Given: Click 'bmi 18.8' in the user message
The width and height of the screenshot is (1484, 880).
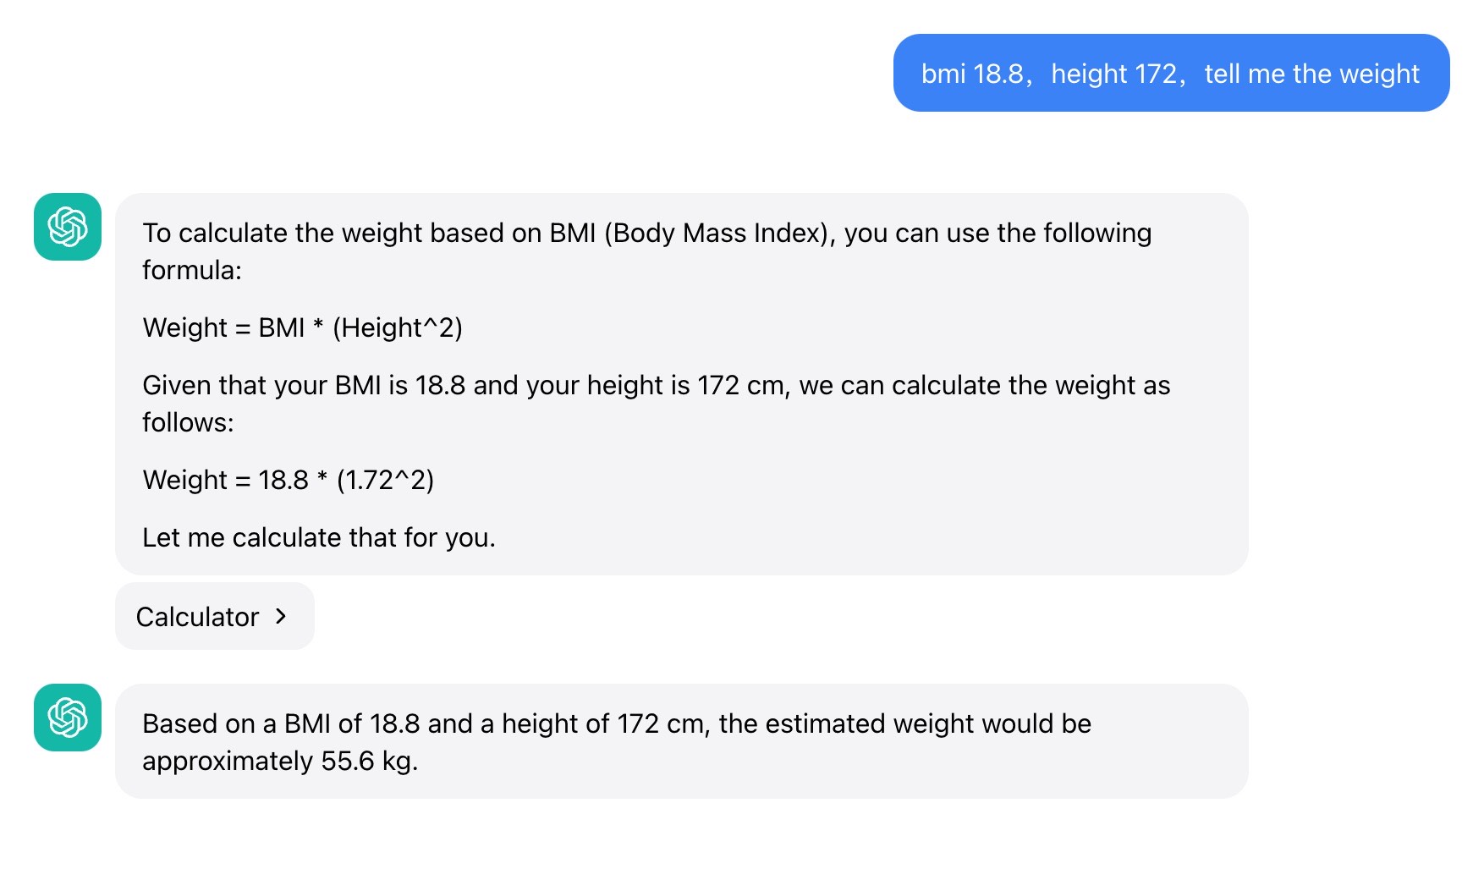Looking at the screenshot, I should point(972,74).
